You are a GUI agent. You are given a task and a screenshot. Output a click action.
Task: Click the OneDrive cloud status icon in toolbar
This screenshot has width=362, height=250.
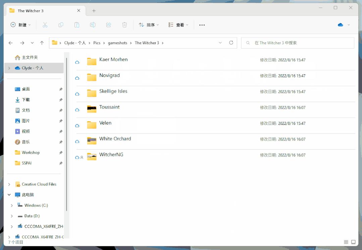[x=340, y=25]
